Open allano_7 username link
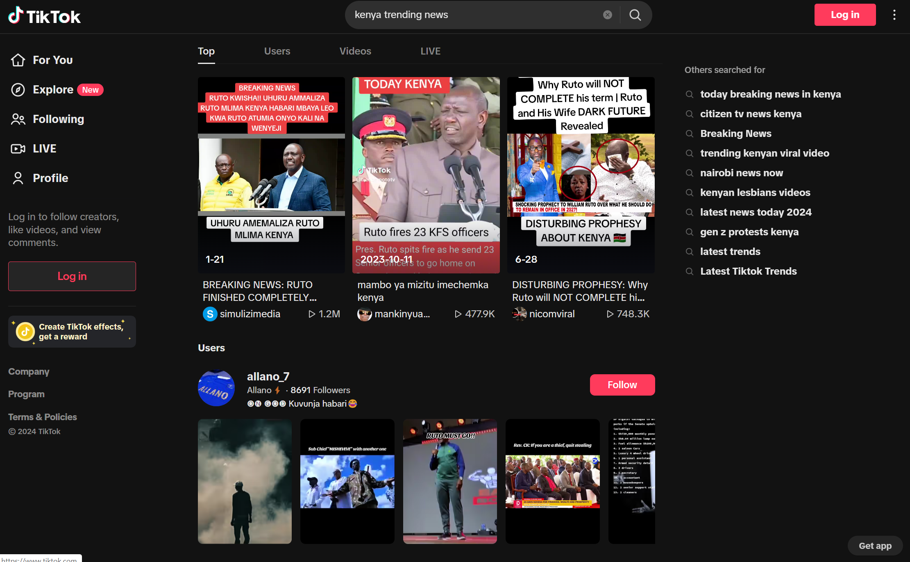910x562 pixels. click(x=268, y=376)
